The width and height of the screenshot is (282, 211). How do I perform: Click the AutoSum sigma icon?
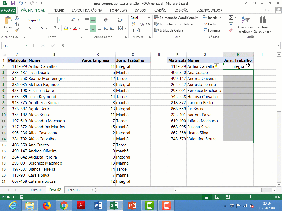[231, 18]
